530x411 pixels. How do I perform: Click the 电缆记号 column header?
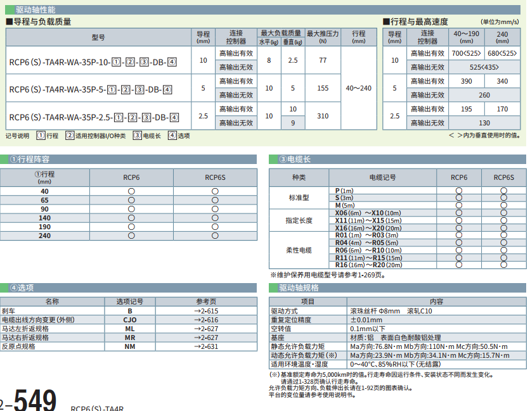tap(383, 177)
